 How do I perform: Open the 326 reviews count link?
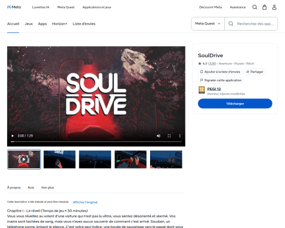[x=212, y=64]
